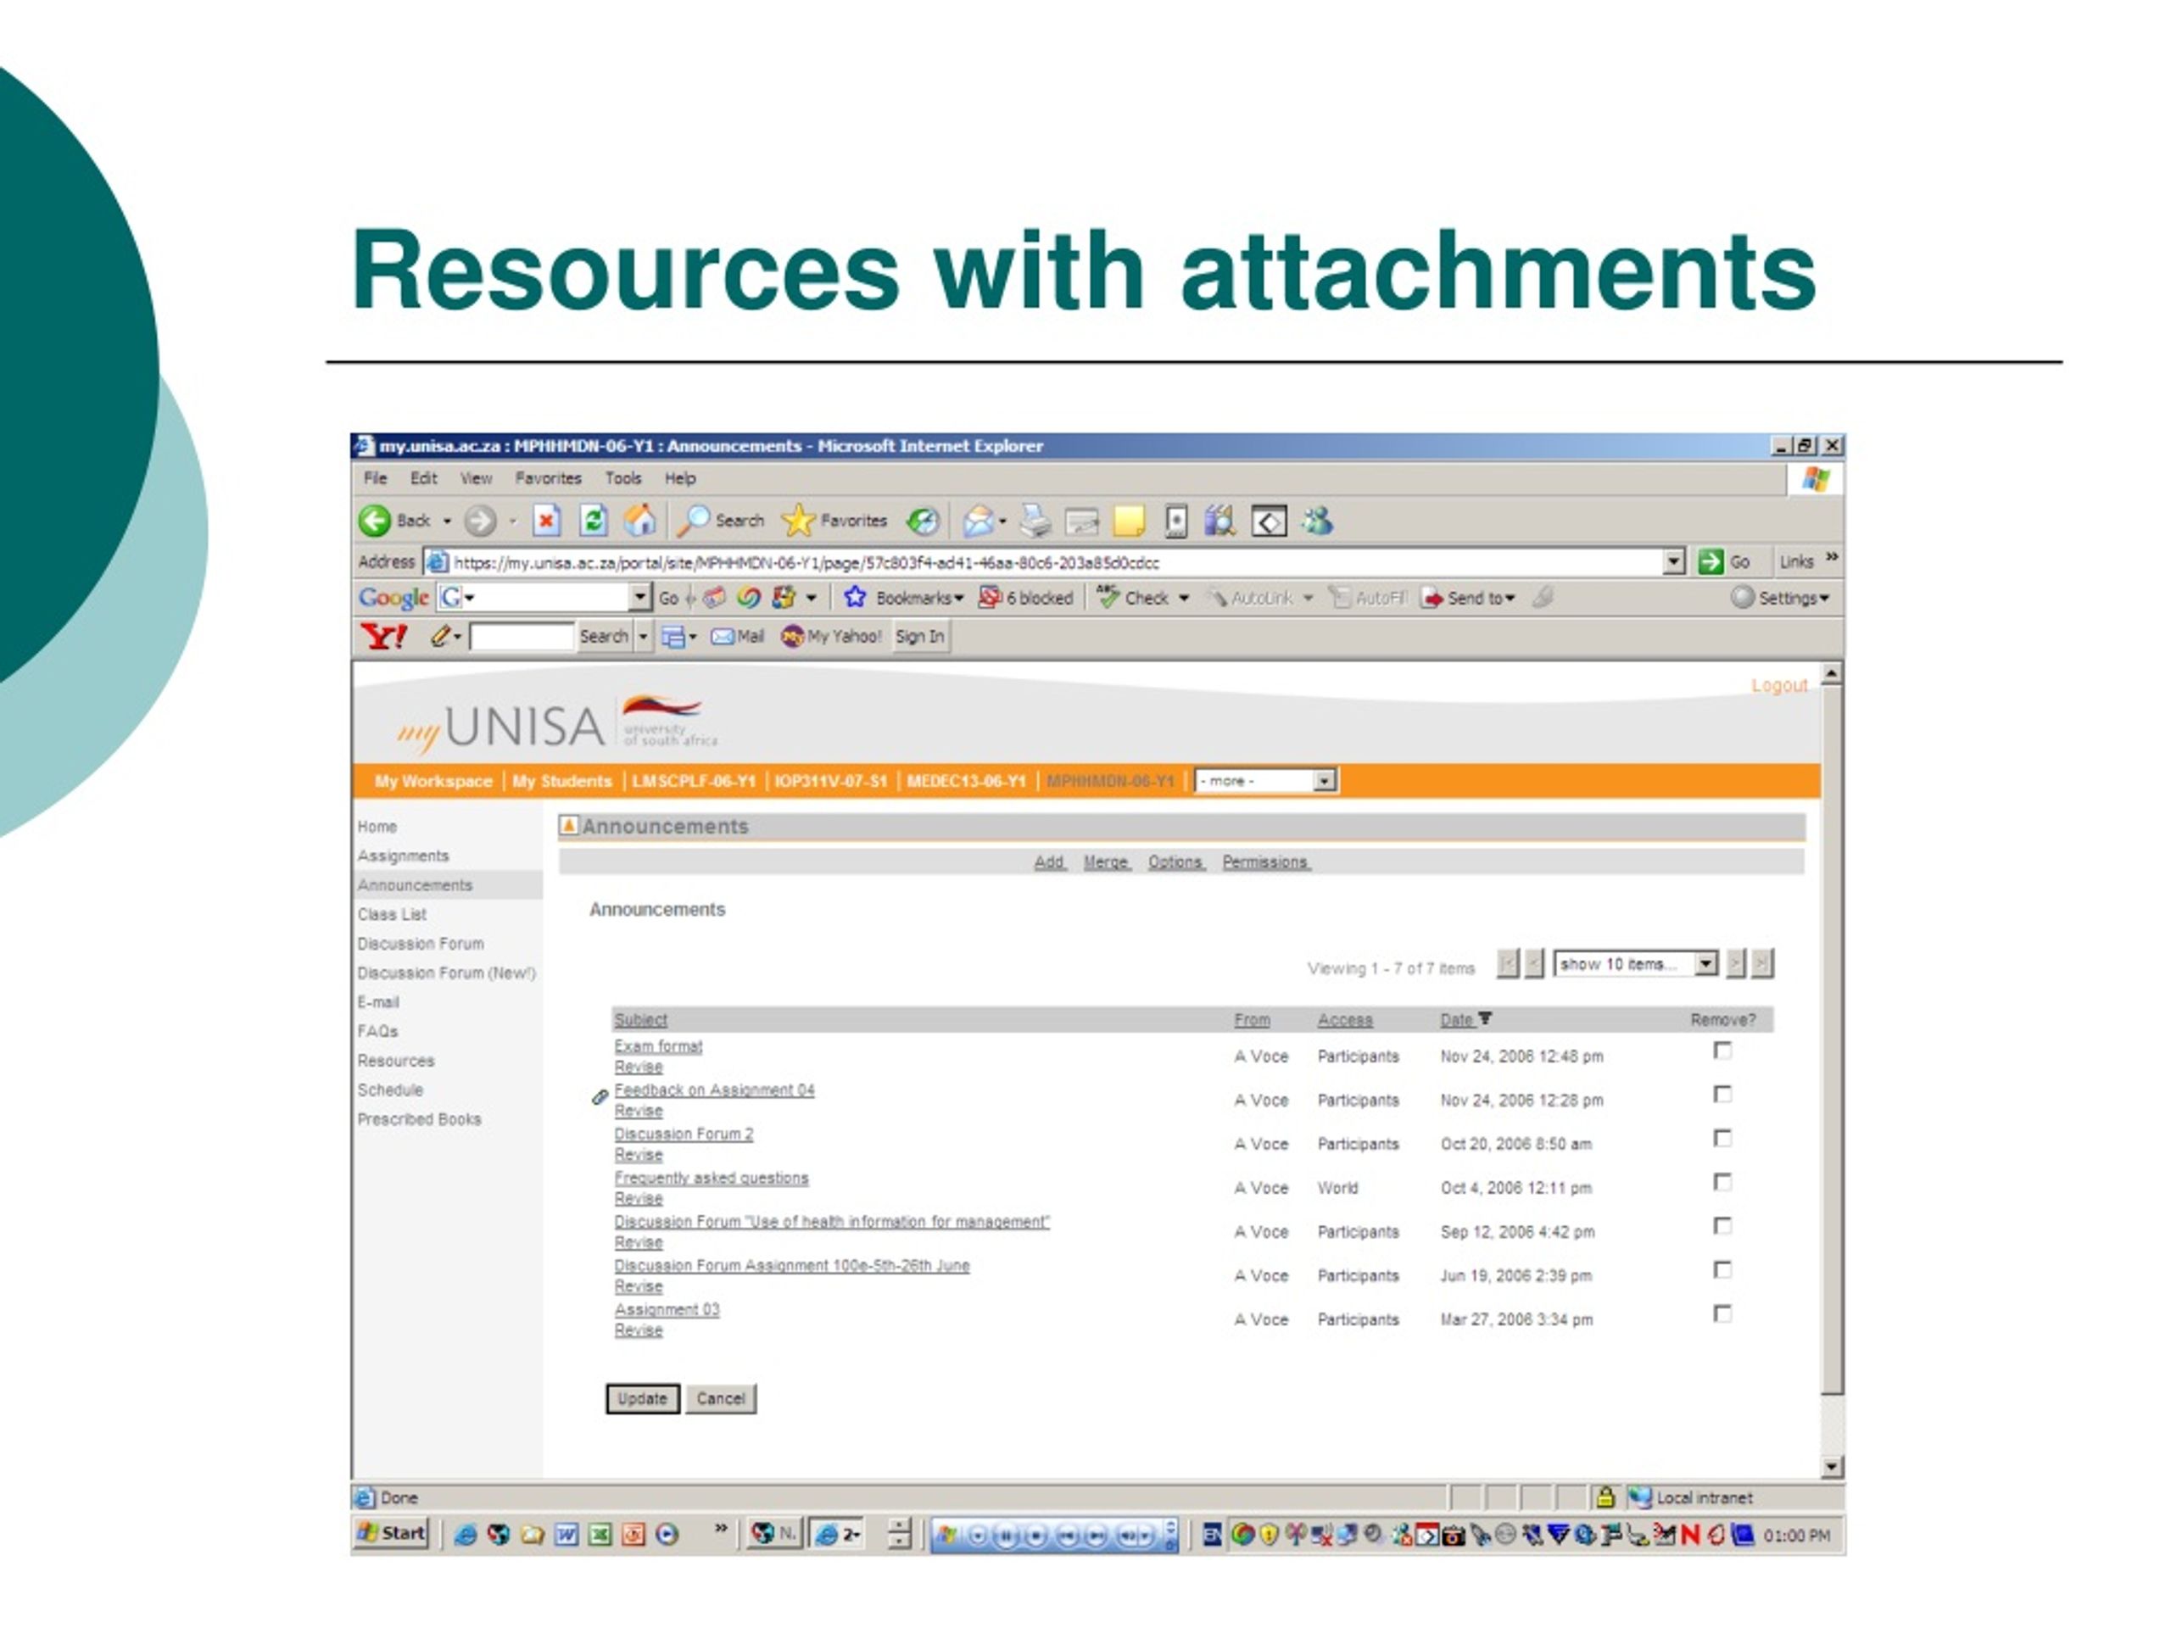Image resolution: width=2171 pixels, height=1628 pixels.
Task: Click the Messenger people icon in IE toolbar
Action: click(x=1317, y=521)
